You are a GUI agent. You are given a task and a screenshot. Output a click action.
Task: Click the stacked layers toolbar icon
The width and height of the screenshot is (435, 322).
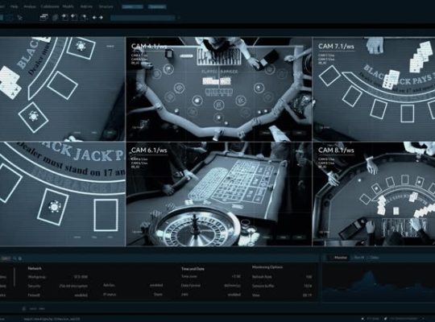coord(43,18)
